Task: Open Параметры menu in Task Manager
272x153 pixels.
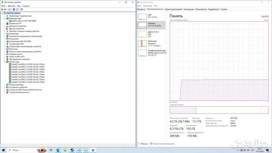Action: (x=148, y=6)
